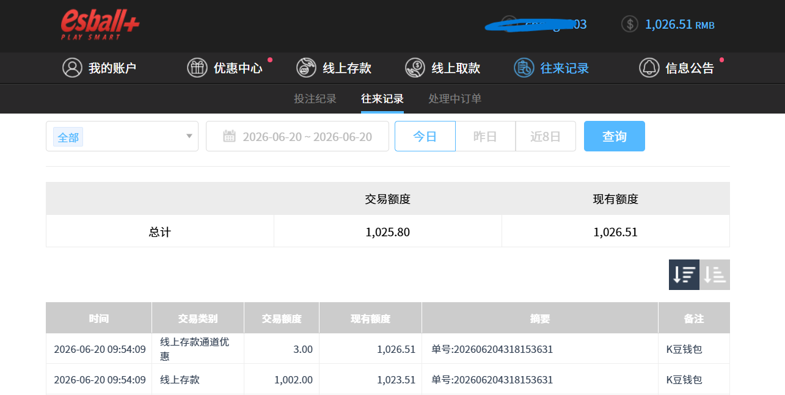Screen dimensions: 785x395
Task: Select the 今日 date filter
Action: coord(425,136)
